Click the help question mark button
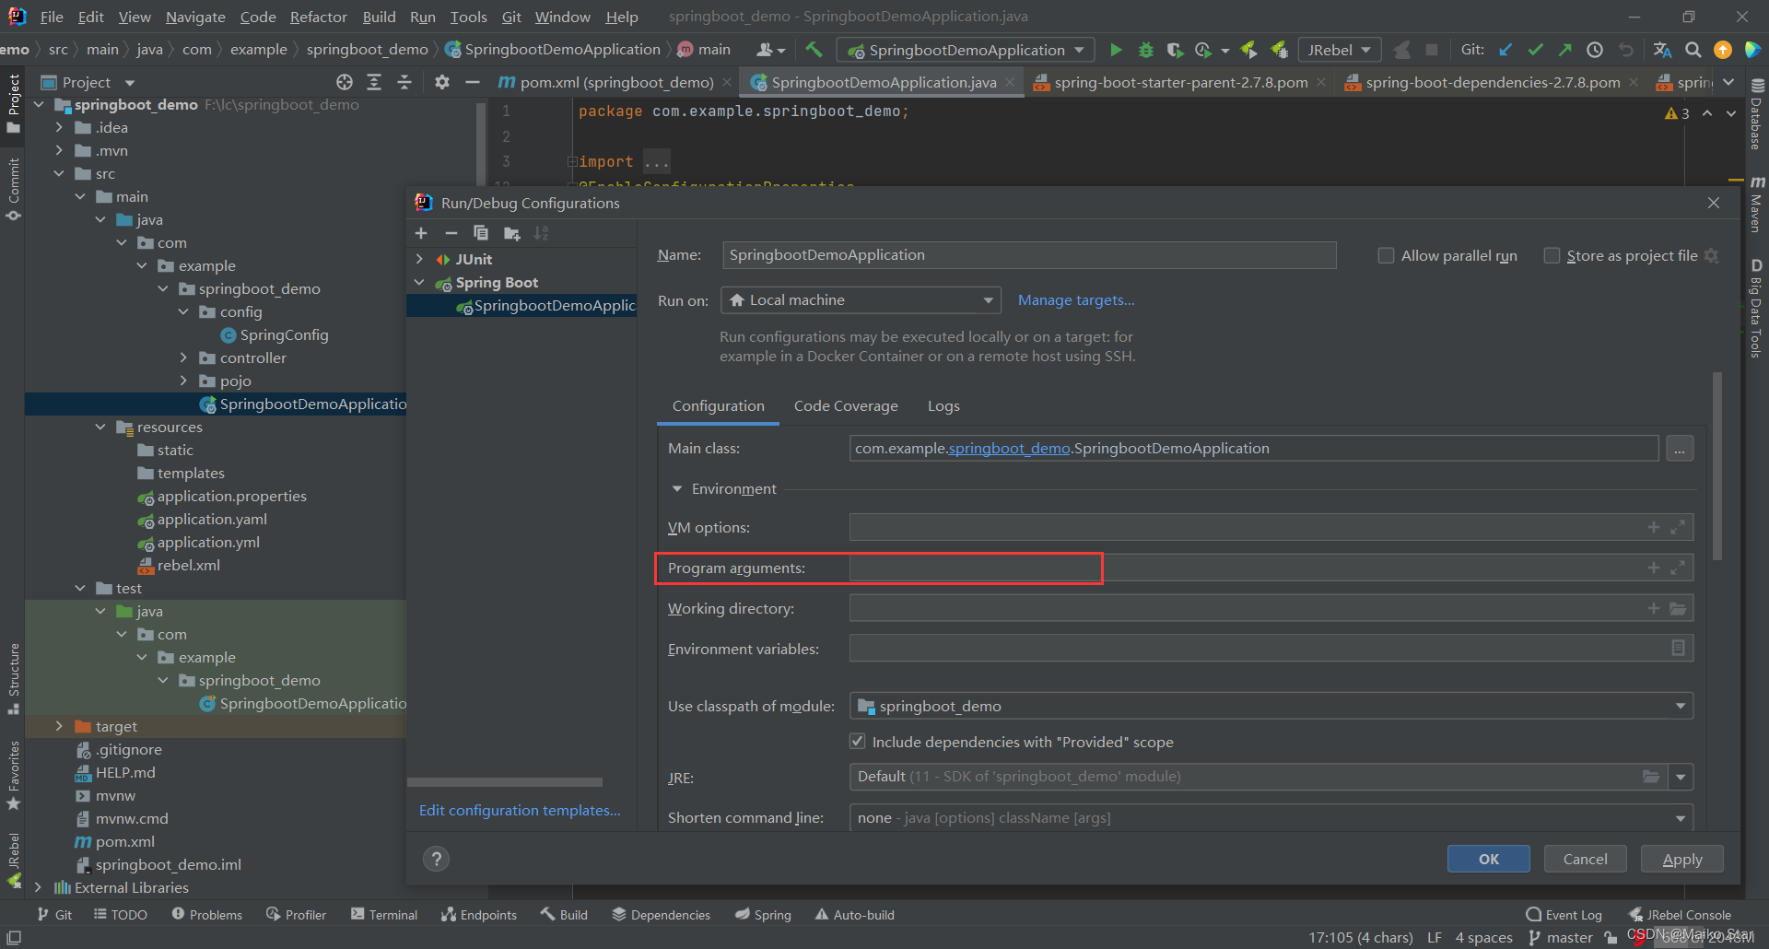 point(436,859)
